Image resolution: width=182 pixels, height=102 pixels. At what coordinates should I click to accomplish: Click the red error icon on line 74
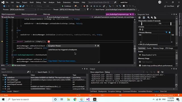pyautogui.click(x=49, y=42)
